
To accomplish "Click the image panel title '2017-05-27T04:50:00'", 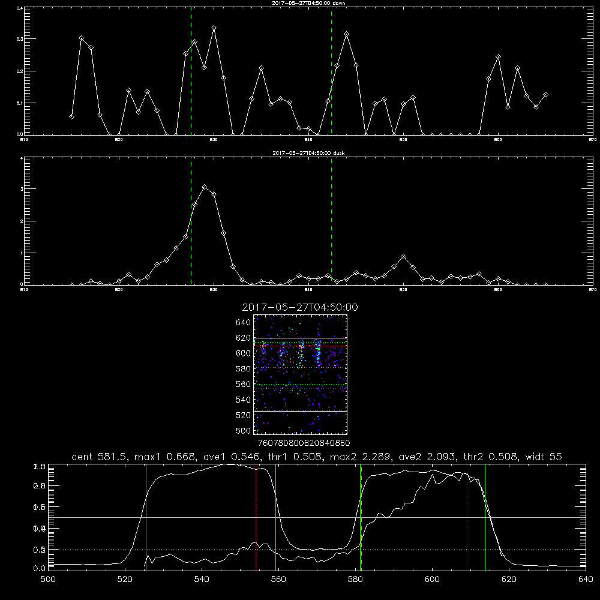I will tap(300, 307).
